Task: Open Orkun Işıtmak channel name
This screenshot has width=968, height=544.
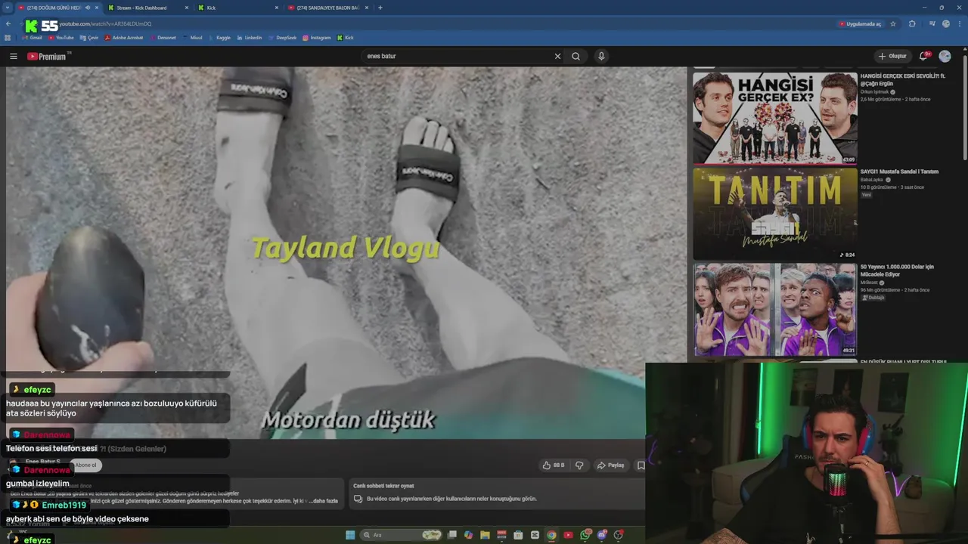Action: click(x=875, y=91)
